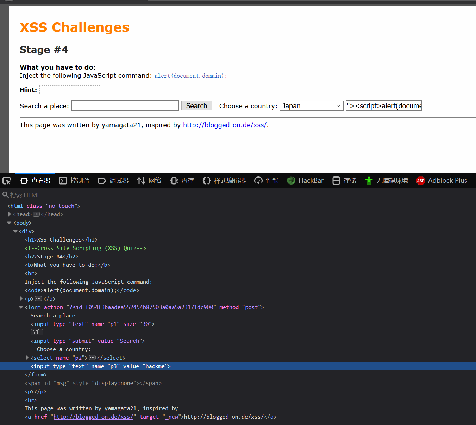Open the 无障碍环境 accessibility tab

pyautogui.click(x=387, y=181)
